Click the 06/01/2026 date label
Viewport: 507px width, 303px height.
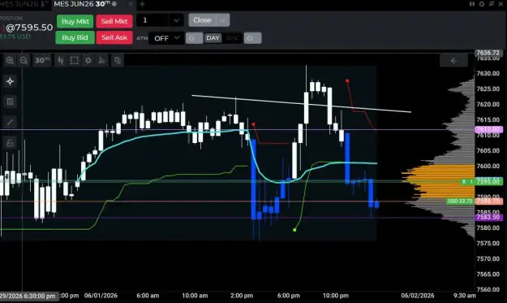point(101,296)
